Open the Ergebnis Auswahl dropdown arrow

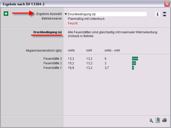pos(66,14)
